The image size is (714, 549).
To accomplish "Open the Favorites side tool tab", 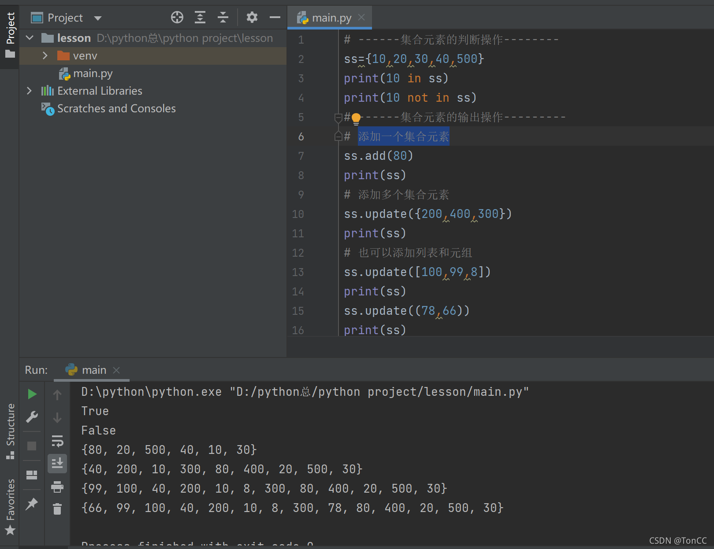I will click(x=10, y=507).
